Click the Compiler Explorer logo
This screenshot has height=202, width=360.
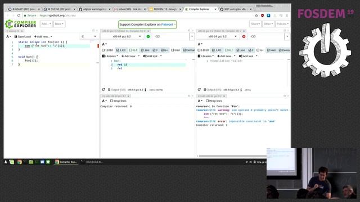click(x=21, y=24)
